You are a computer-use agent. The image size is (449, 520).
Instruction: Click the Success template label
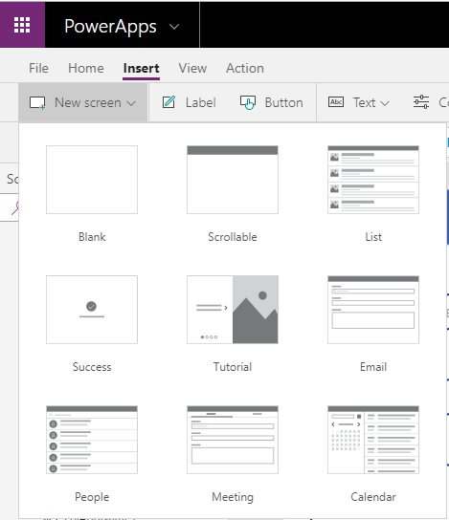coord(92,367)
